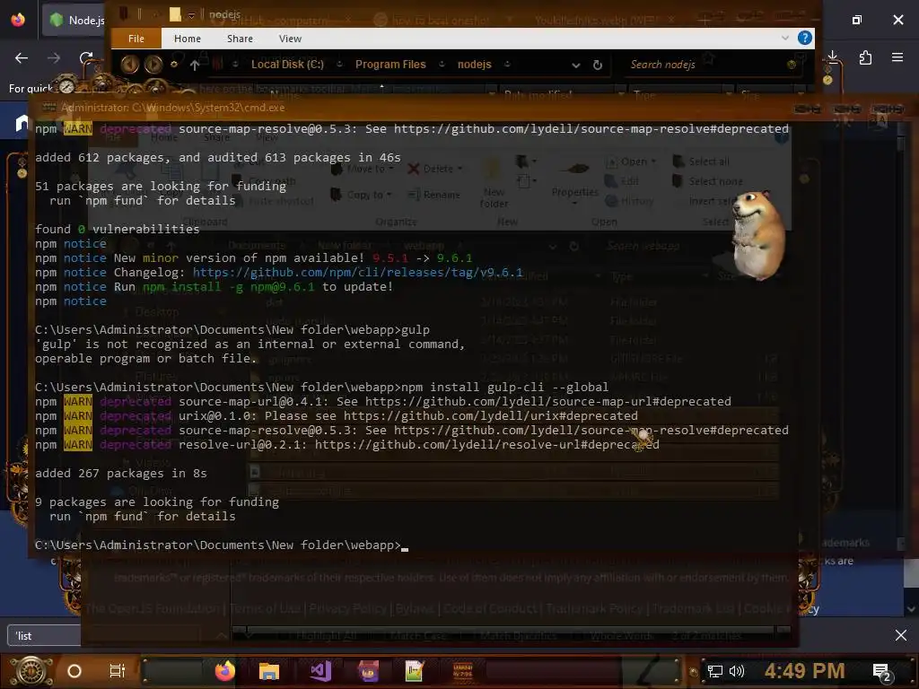Image resolution: width=919 pixels, height=689 pixels.
Task: Close the Firefox find bar
Action: [901, 635]
